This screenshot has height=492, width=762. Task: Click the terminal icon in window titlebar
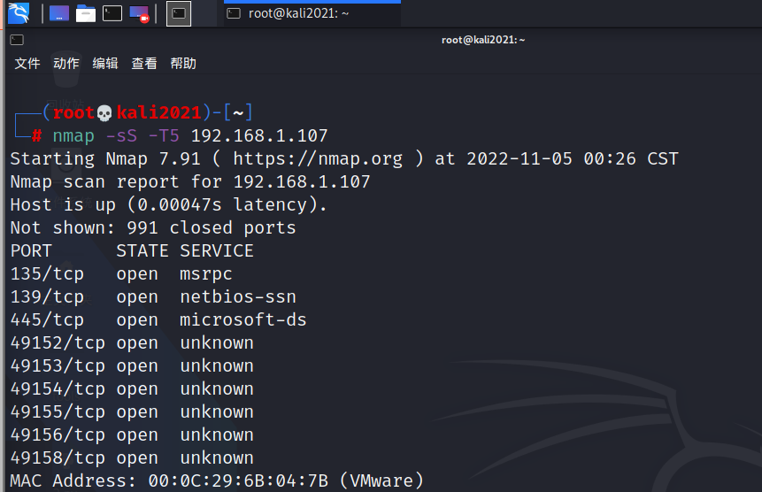pyautogui.click(x=17, y=40)
